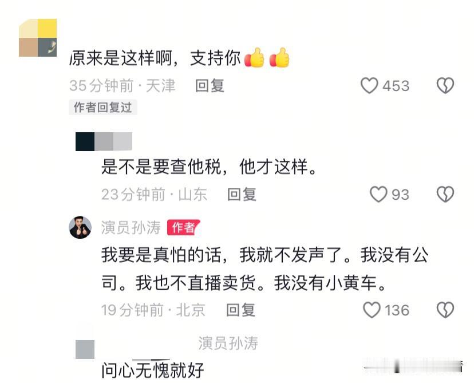Reply to the 19分钟前 Beijing comment
Image resolution: width=474 pixels, height=383 pixels.
[x=240, y=310]
